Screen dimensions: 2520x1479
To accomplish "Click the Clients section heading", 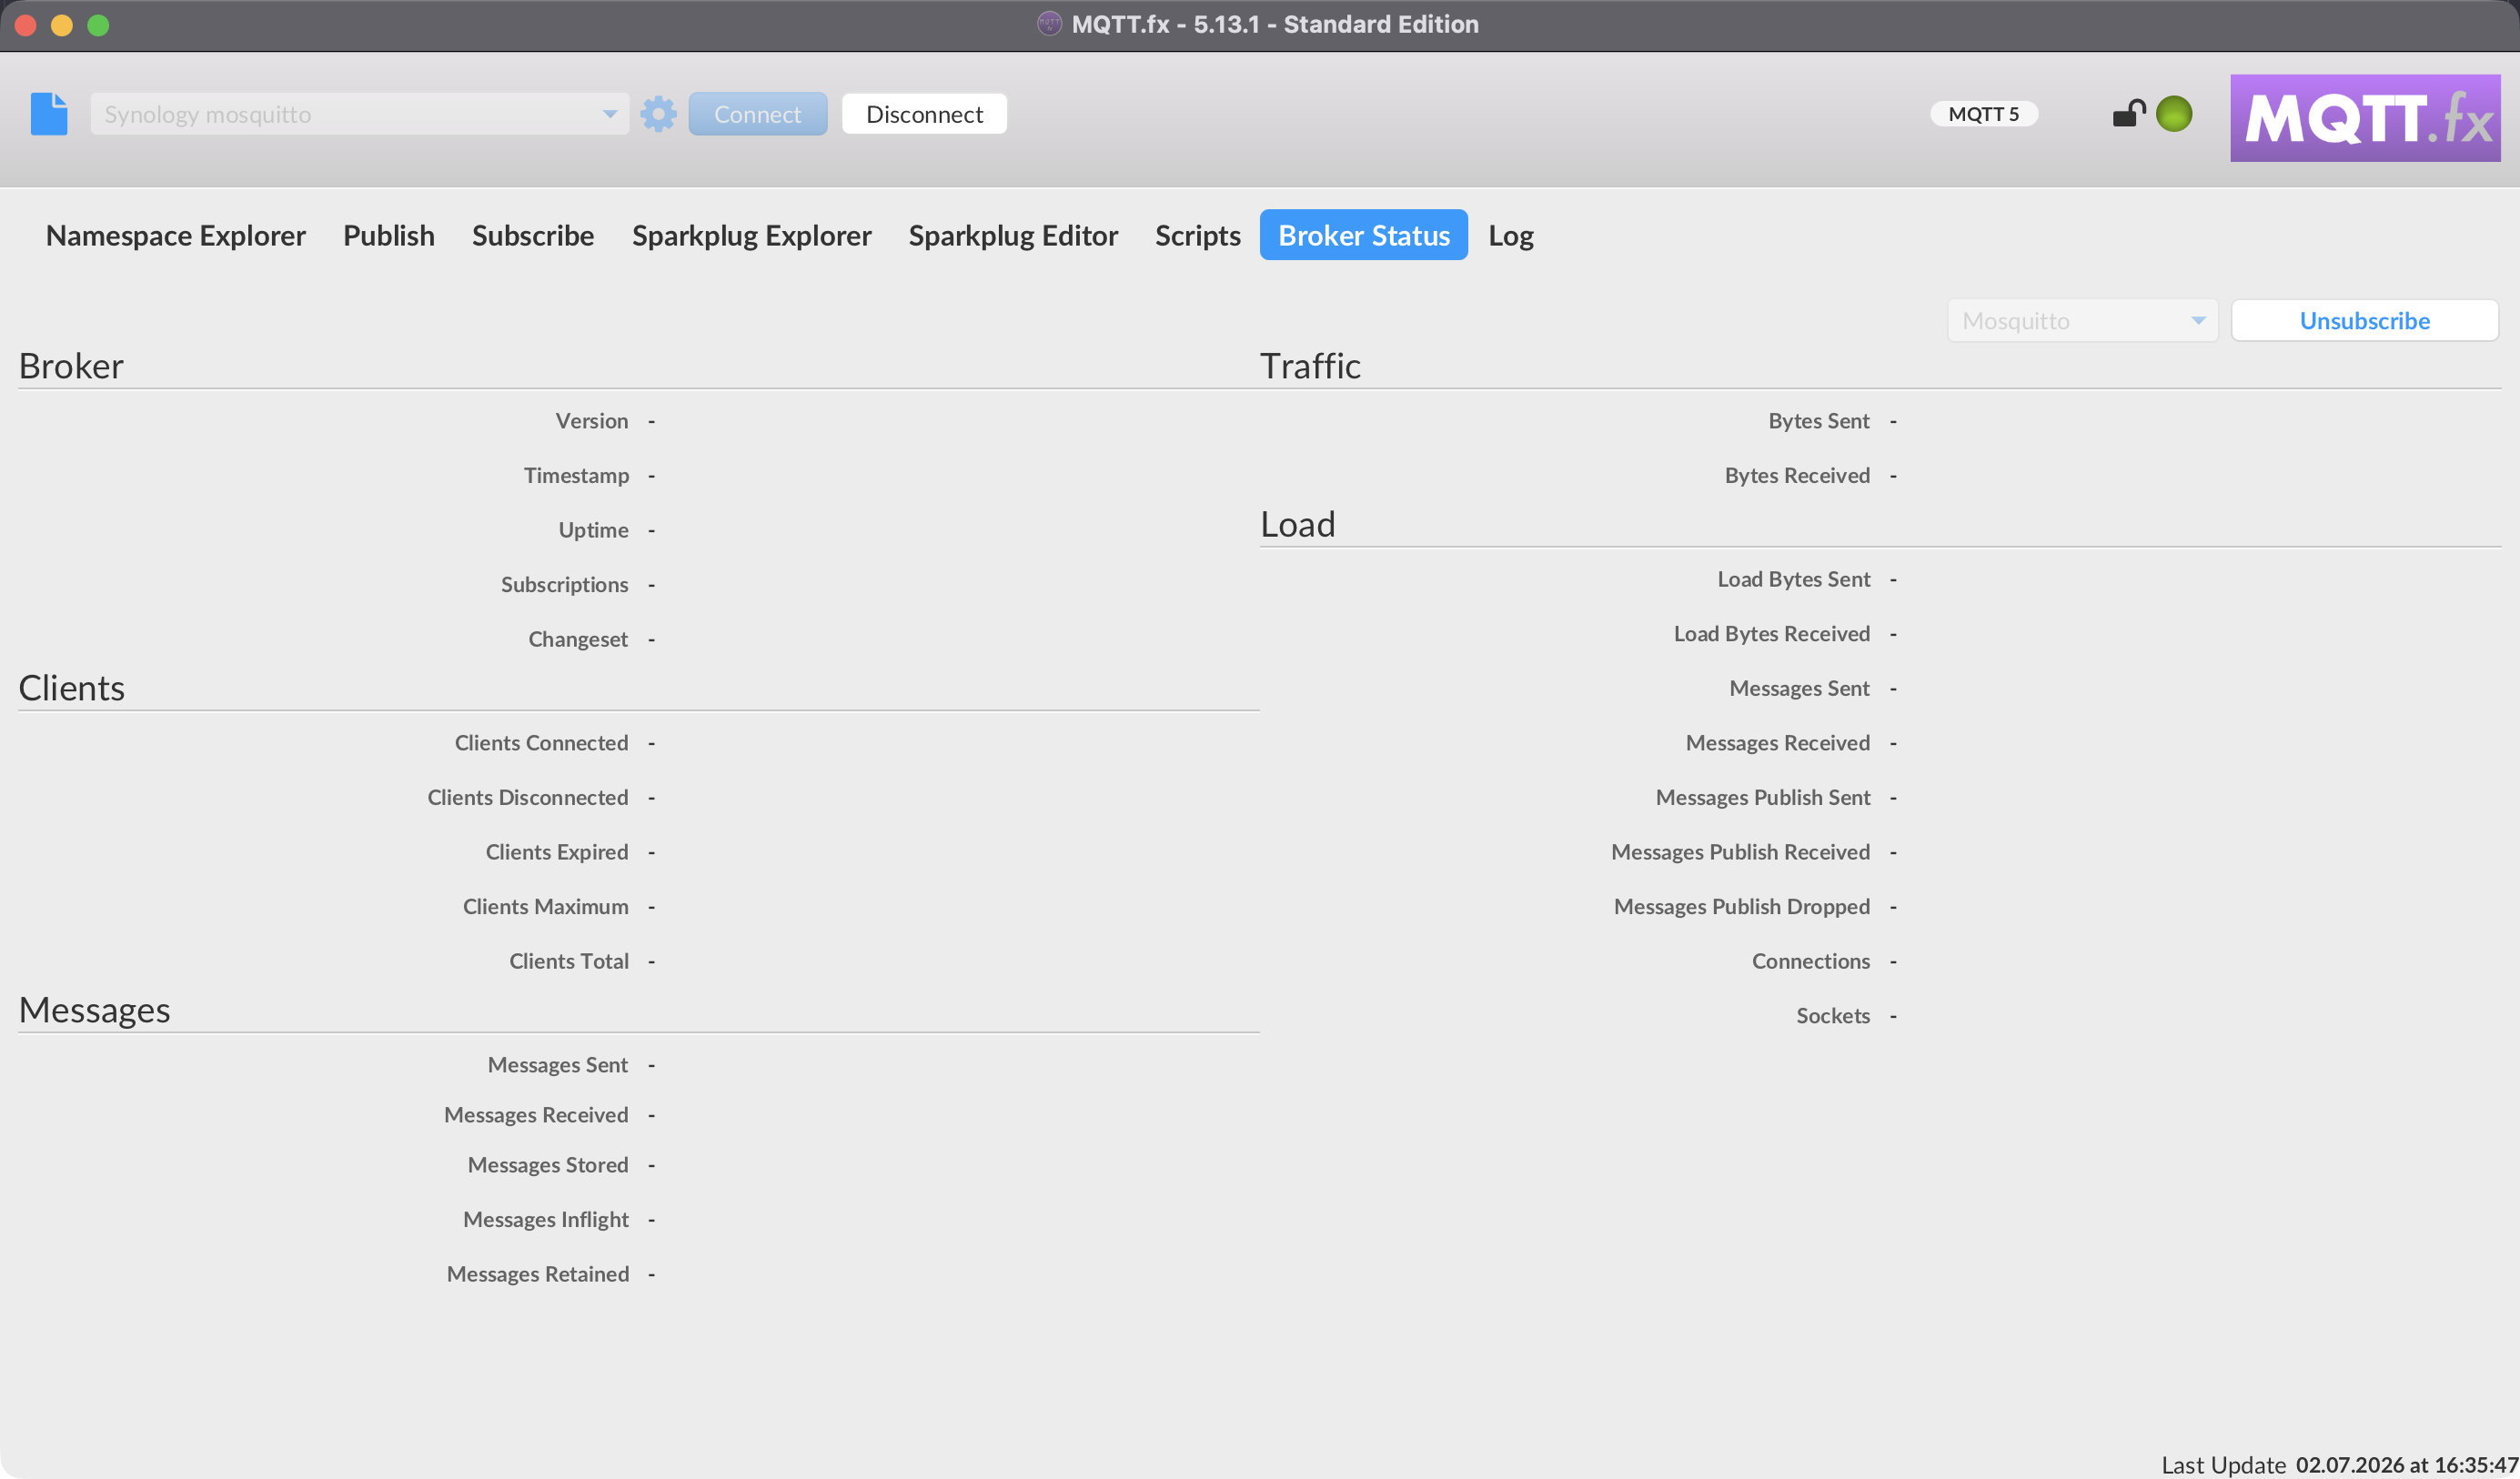I will pyautogui.click(x=72, y=688).
